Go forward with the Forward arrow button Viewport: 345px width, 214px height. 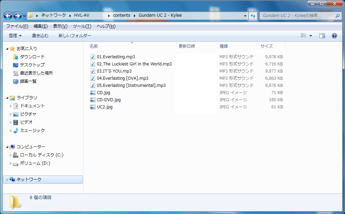(x=17, y=16)
